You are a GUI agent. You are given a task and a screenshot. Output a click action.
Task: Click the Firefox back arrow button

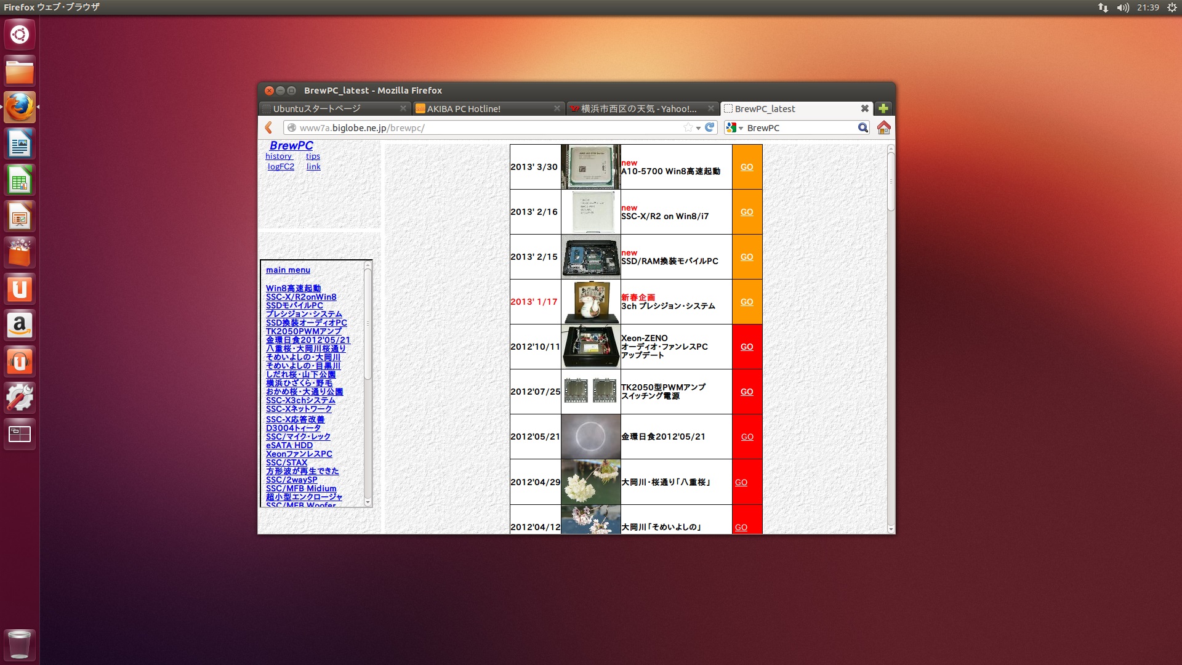coord(268,127)
